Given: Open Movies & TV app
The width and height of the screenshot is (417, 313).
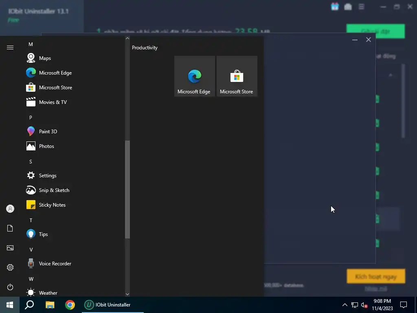Looking at the screenshot, I should pos(75,102).
